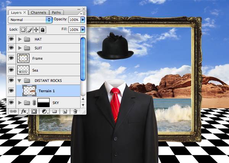Screen dimensions: 229x163
Task: Minimize the Layers panel window
Action: tap(79, 9)
